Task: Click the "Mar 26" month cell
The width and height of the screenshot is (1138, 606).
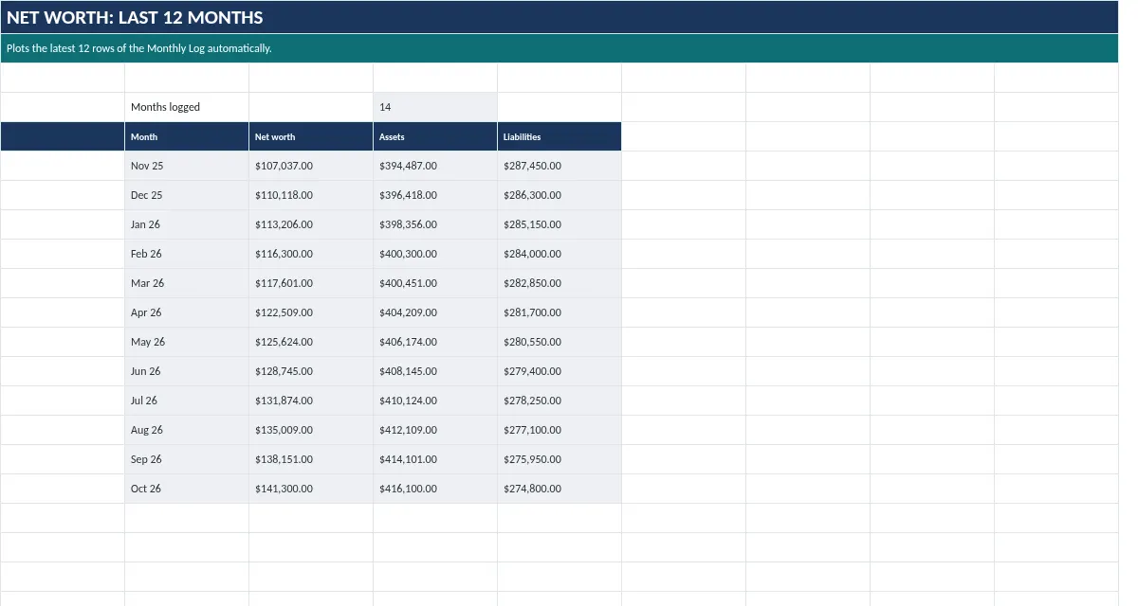Action: (187, 283)
